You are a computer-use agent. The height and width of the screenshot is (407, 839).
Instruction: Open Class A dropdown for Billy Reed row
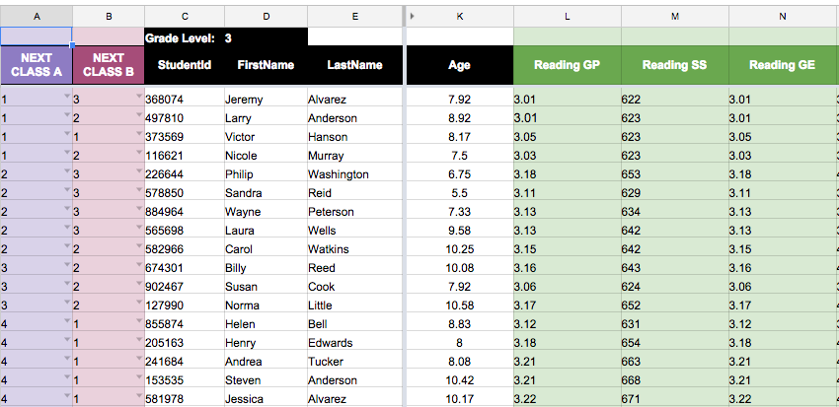click(x=67, y=264)
